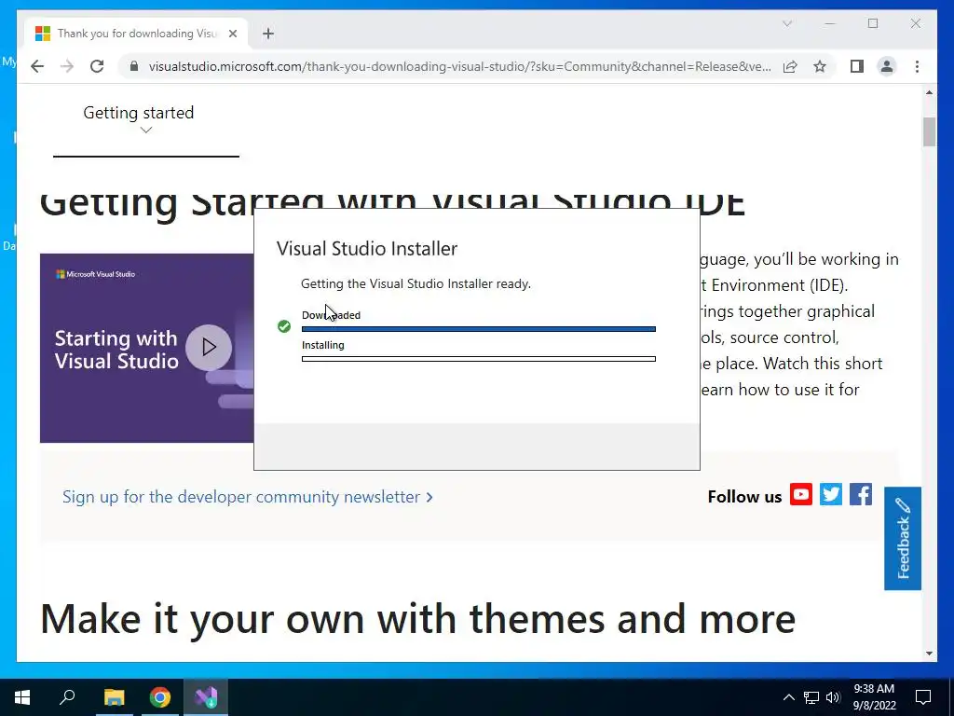Open the notification center icon
The height and width of the screenshot is (716, 954).
pyautogui.click(x=923, y=697)
